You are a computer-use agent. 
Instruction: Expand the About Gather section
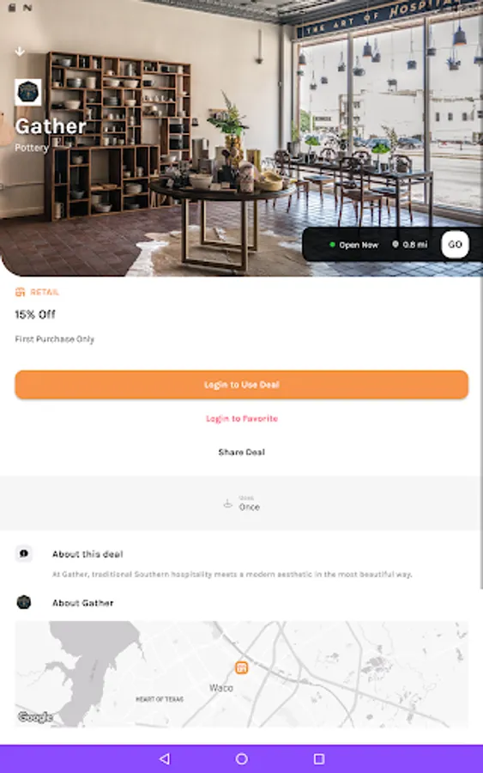pyautogui.click(x=241, y=603)
